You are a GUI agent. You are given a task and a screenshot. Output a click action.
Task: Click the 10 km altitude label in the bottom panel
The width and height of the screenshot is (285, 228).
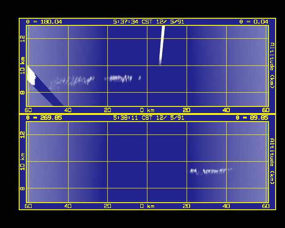click(22, 162)
